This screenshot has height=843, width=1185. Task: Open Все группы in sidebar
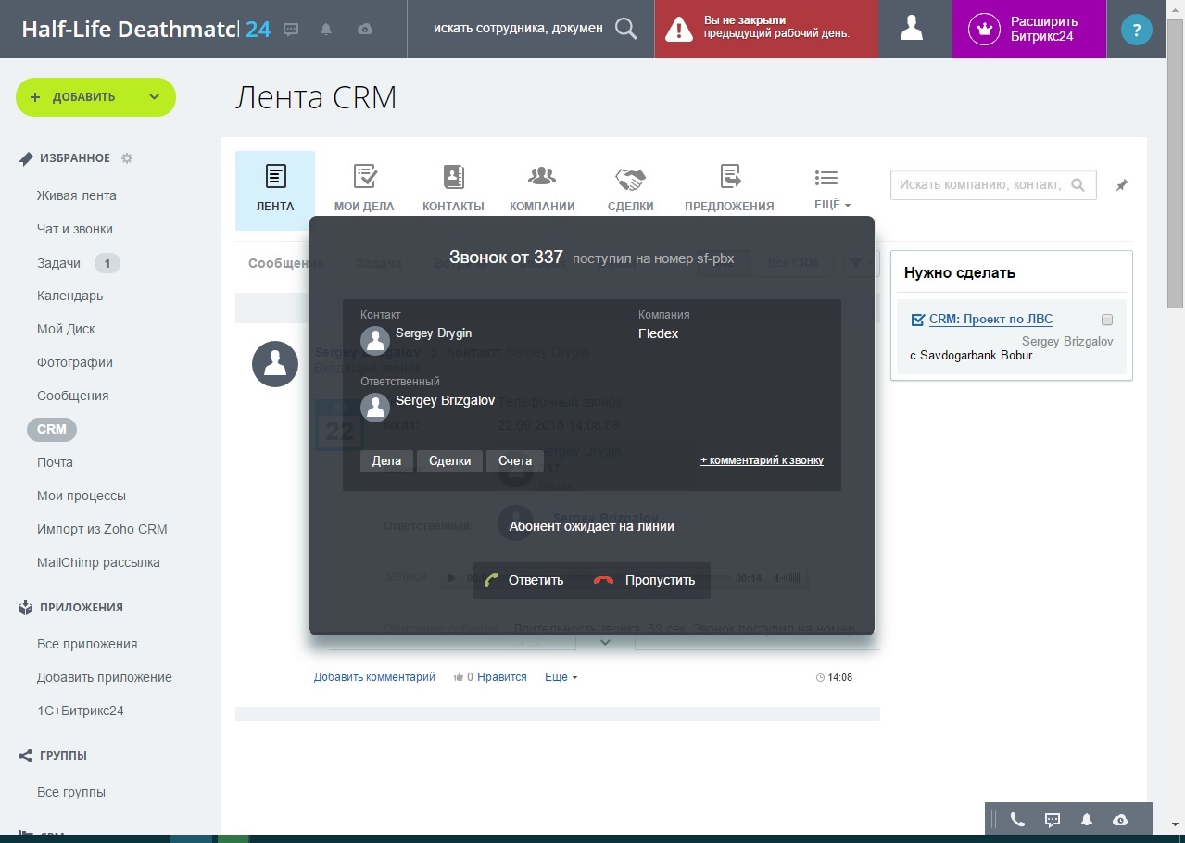tap(71, 792)
